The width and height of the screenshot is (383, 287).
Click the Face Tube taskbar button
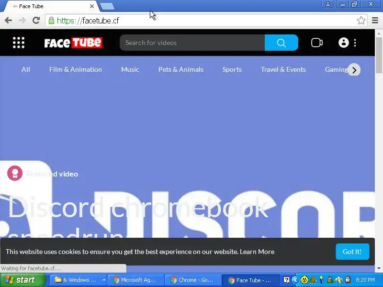250,280
